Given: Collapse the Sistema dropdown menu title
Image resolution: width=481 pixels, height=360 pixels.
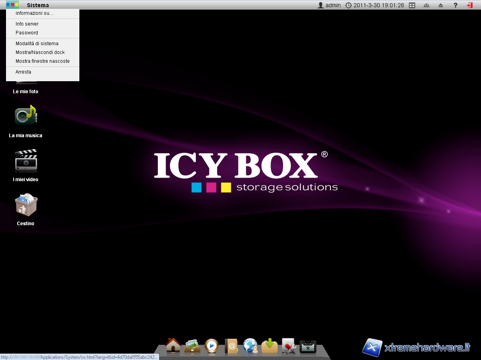Looking at the screenshot, I should 38,5.
